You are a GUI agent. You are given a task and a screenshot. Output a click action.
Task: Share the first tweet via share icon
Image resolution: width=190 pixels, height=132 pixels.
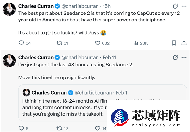tap(184, 43)
